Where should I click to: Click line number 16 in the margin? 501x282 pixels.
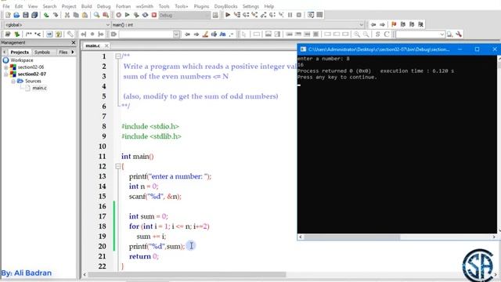click(x=103, y=206)
